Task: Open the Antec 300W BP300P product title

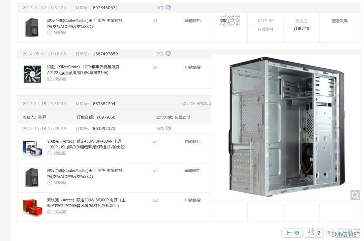Action: pyautogui.click(x=86, y=203)
